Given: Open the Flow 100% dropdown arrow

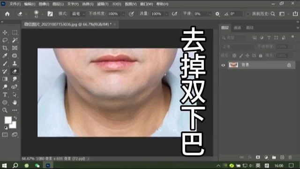Looking at the screenshot, I should (166, 14).
